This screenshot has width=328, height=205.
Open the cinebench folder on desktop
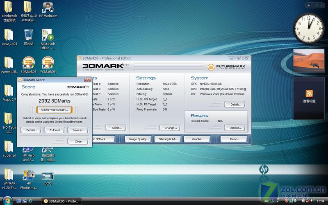(x=9, y=11)
